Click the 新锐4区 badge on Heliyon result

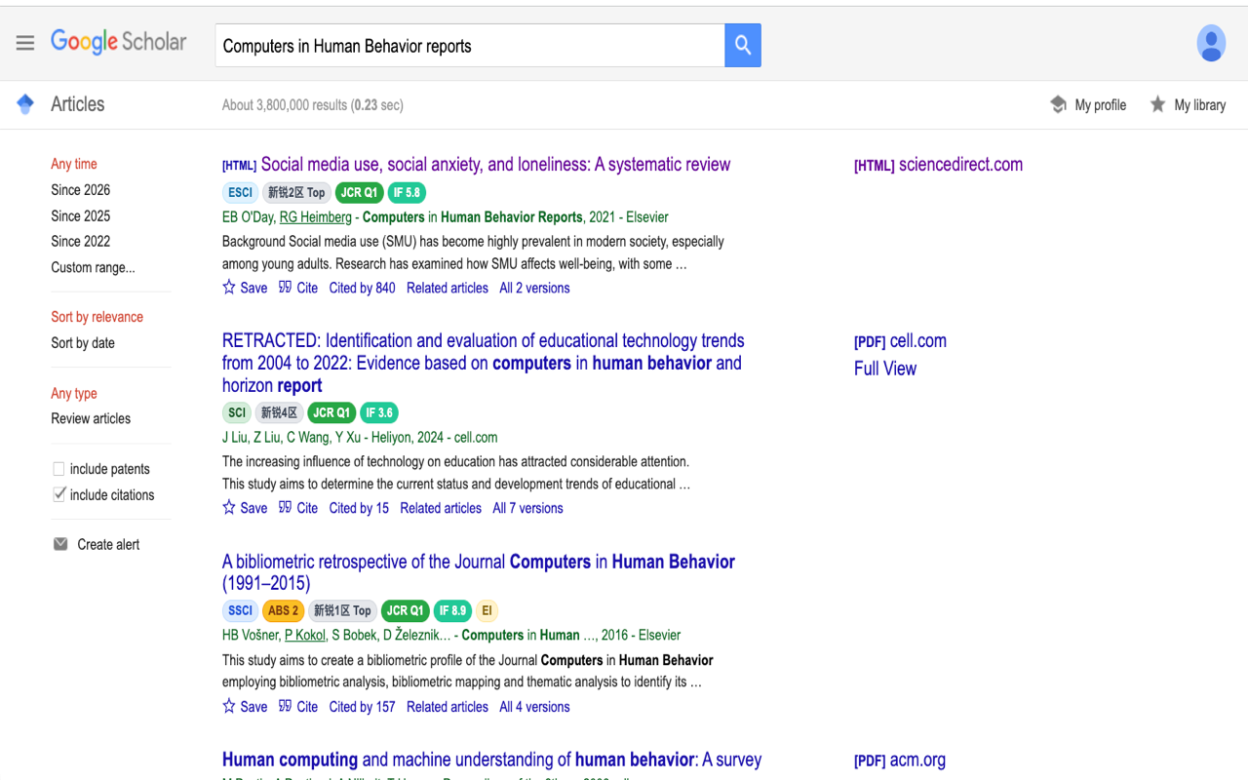280,412
